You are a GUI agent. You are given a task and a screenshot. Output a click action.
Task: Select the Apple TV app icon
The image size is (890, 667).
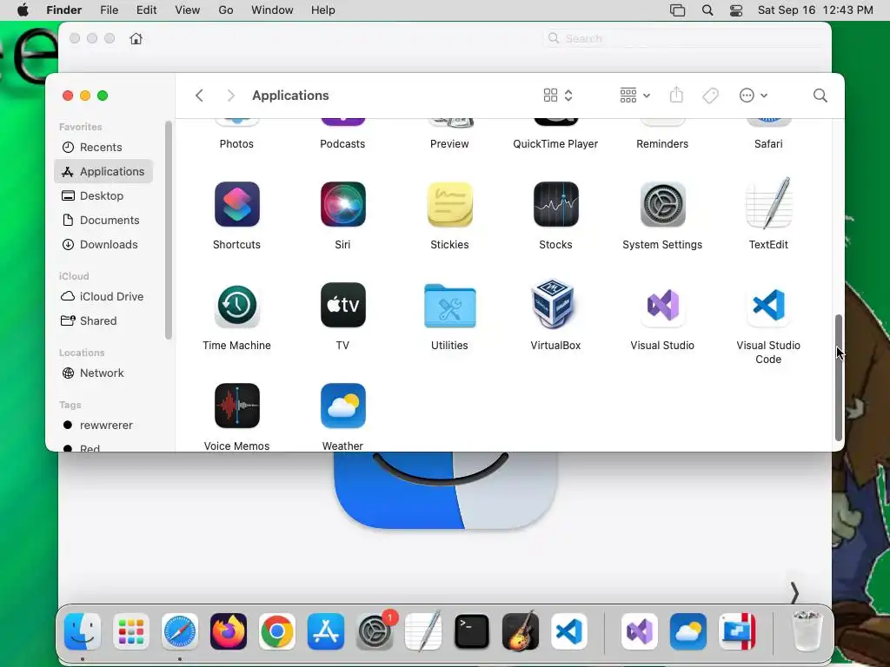point(342,305)
